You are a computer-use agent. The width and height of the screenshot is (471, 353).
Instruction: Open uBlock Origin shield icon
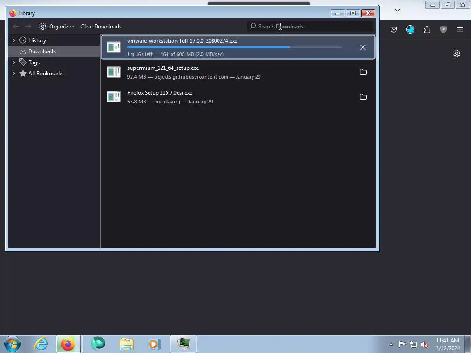[443, 29]
